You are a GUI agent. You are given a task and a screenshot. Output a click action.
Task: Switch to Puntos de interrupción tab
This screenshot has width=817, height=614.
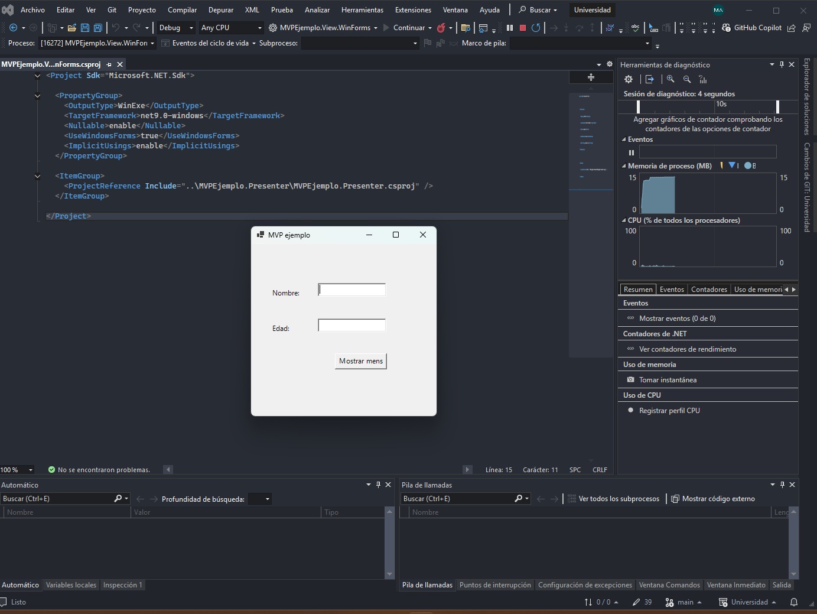click(x=495, y=585)
